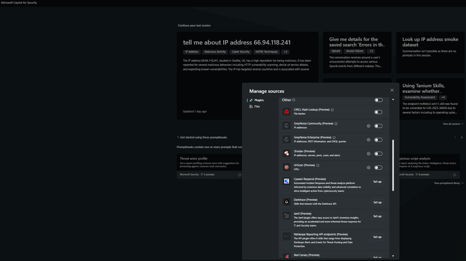466x261 pixels.
Task: Enable the UrlScan plugin
Action: [x=378, y=167]
